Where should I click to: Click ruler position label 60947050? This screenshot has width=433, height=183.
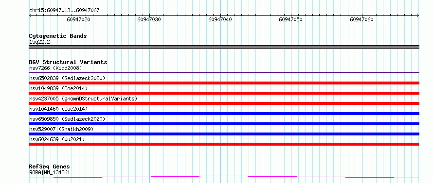coord(291,19)
